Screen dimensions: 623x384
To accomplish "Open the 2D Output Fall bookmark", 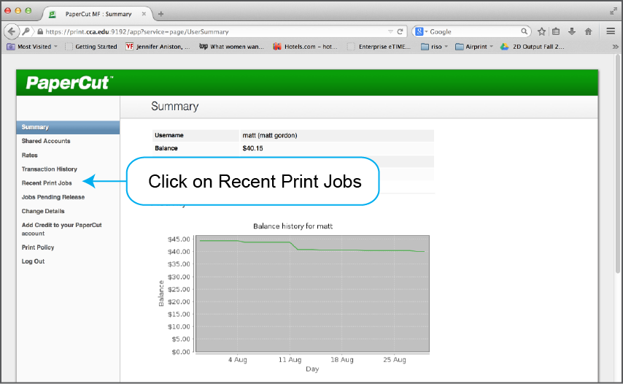I will click(533, 47).
